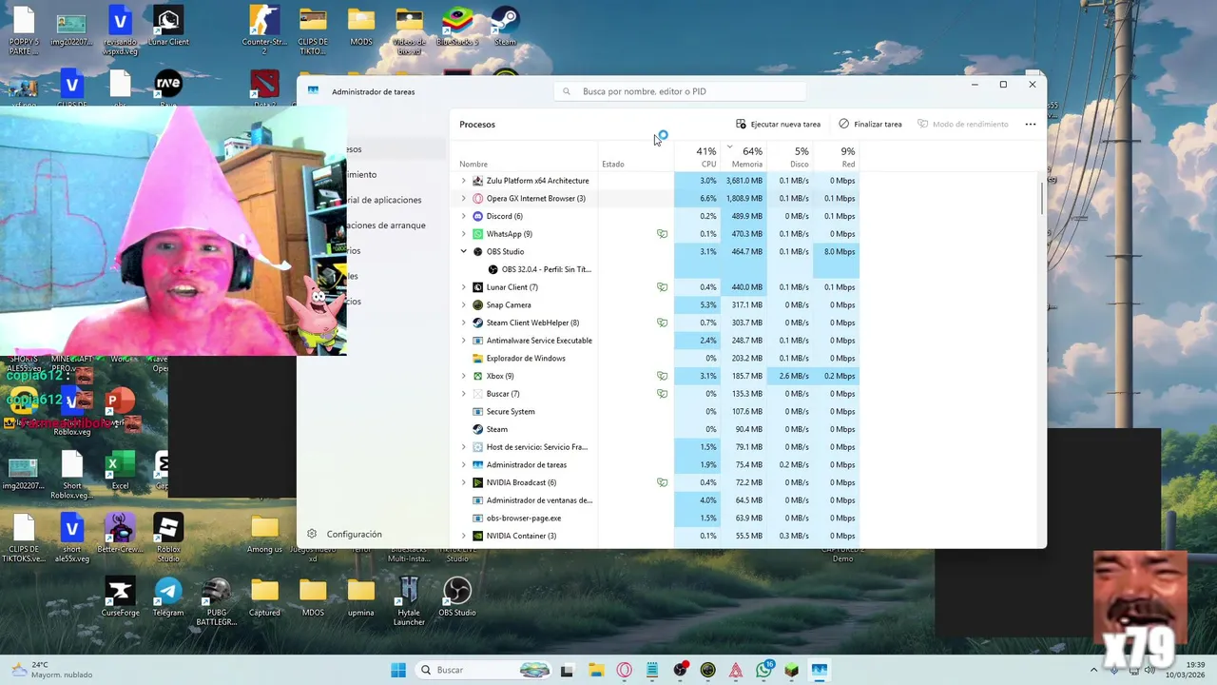Click the 3,681.0 MB memory value for Zulu
1217x685 pixels.
744,181
